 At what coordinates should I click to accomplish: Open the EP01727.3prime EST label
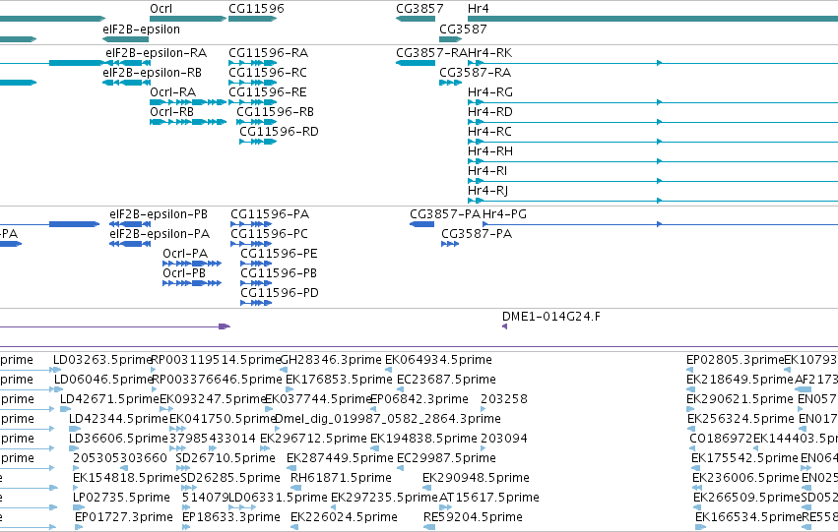(x=123, y=517)
